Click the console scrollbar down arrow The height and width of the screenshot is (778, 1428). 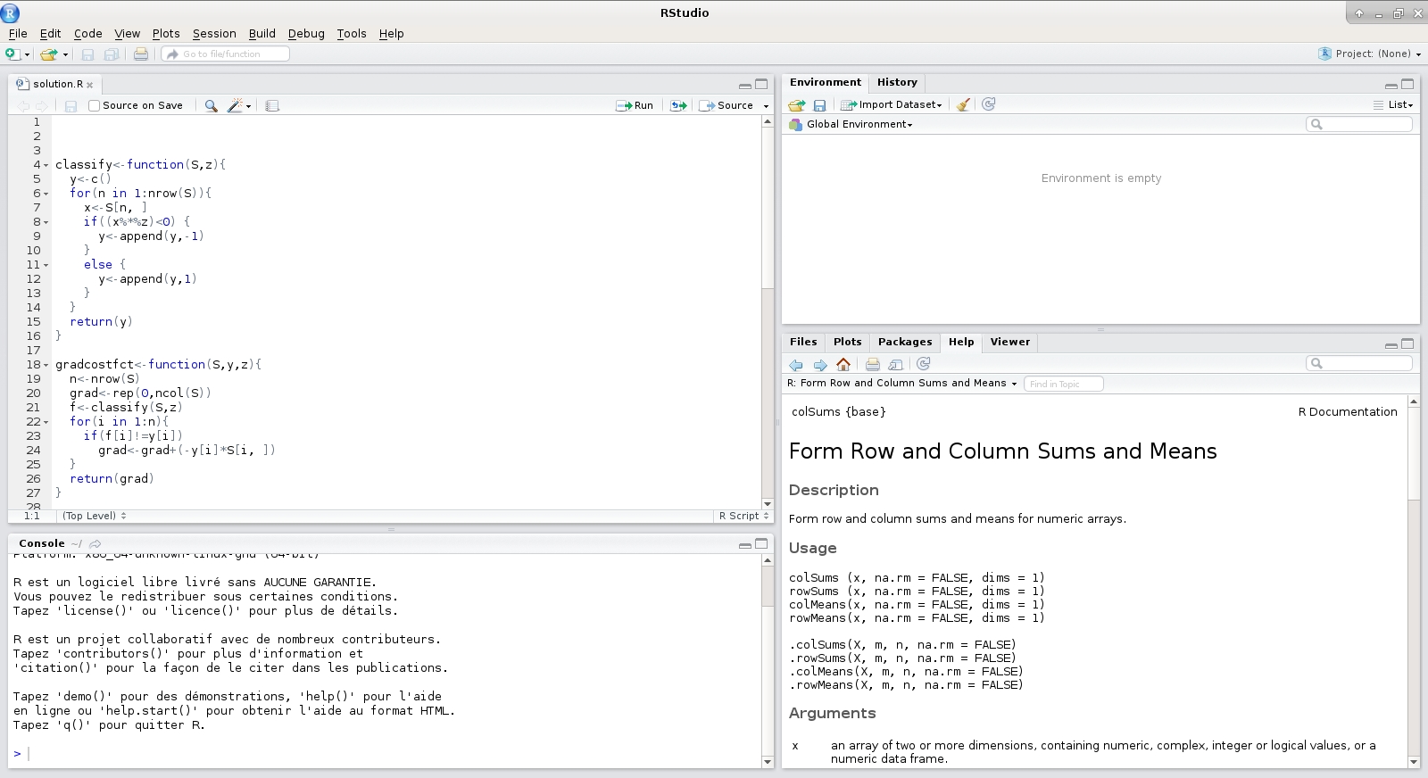[x=768, y=762]
